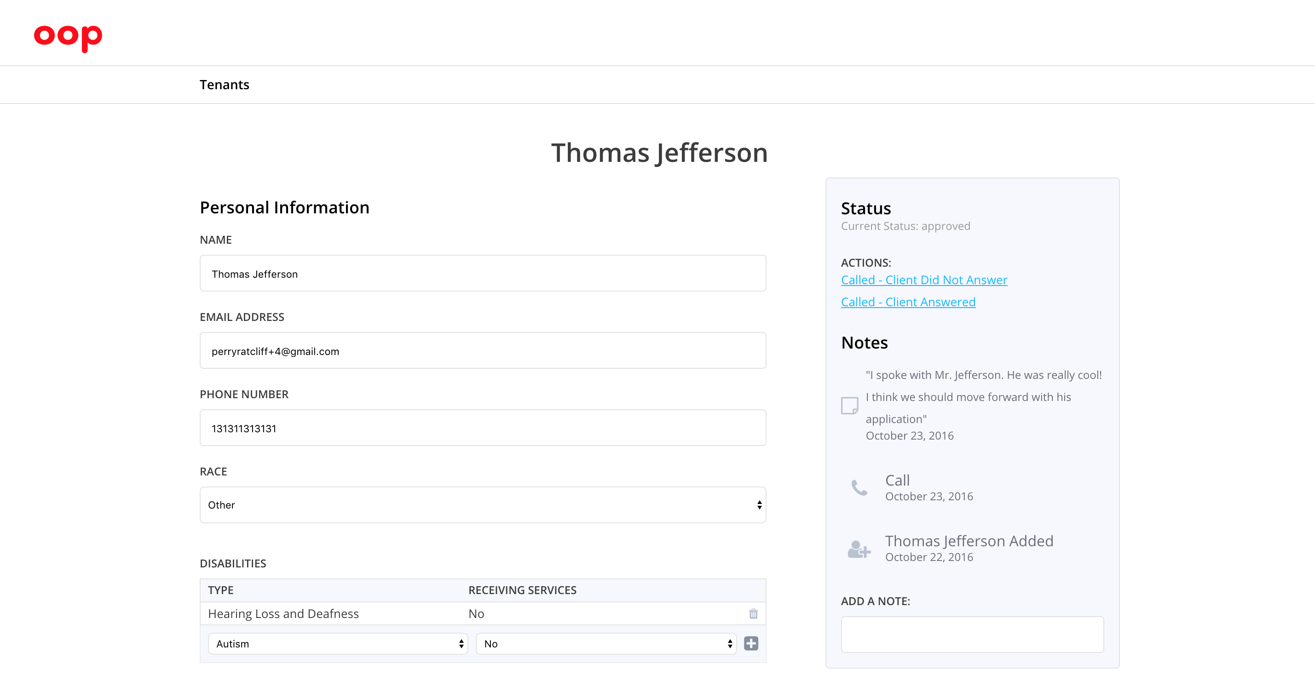Click the Add a Note text box
1315x698 pixels.
pos(972,634)
